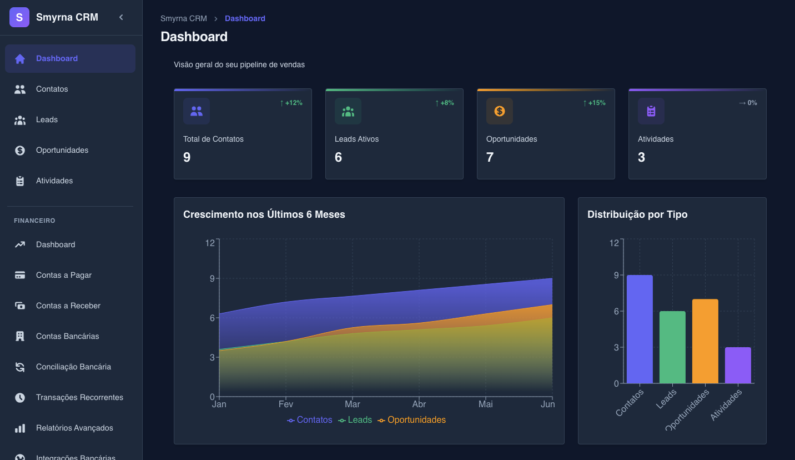Viewport: 795px width, 460px height.
Task: Click the Contas Bancárias building icon
Action: pyautogui.click(x=20, y=336)
